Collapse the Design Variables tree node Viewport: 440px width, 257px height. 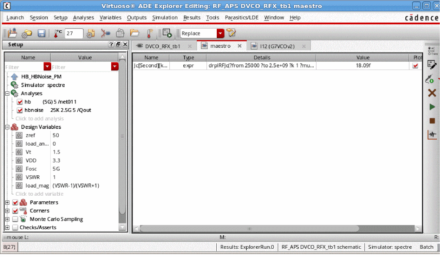pos(7,127)
